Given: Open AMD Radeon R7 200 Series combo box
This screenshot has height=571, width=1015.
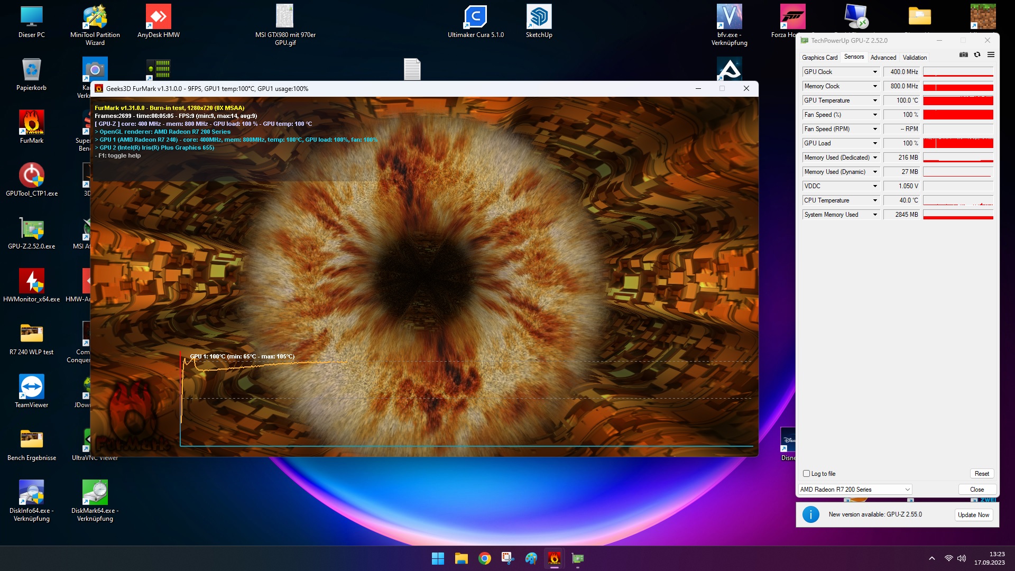Looking at the screenshot, I should click(854, 490).
